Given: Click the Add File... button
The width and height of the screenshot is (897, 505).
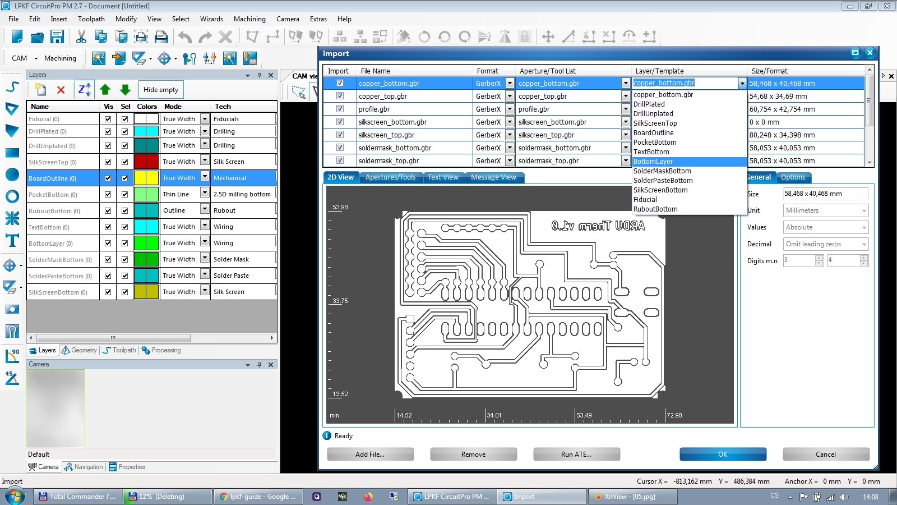Looking at the screenshot, I should 370,454.
